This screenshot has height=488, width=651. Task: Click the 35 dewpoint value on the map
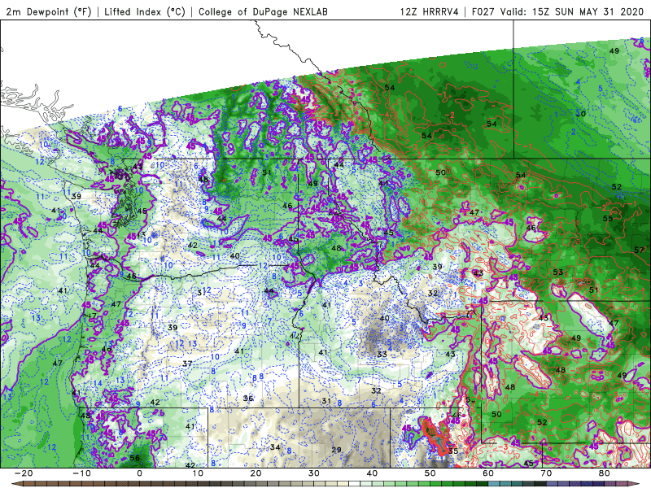(453, 451)
